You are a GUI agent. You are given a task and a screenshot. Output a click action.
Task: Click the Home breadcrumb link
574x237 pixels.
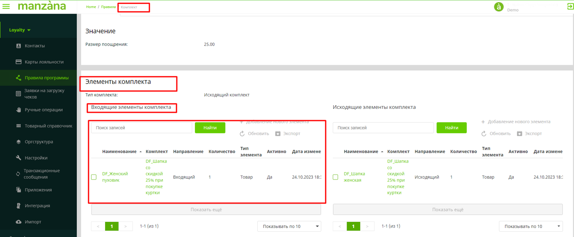(91, 7)
